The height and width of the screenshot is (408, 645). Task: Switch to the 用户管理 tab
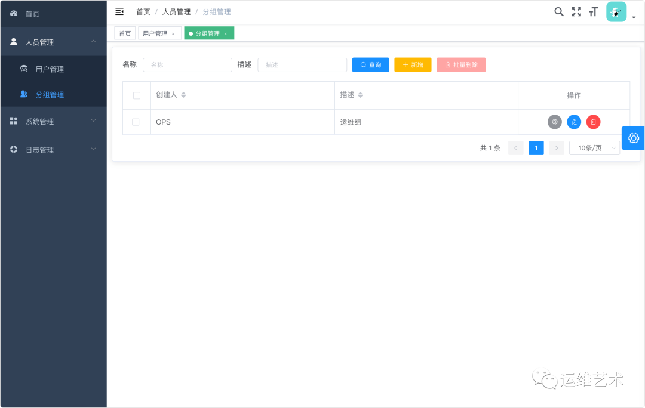pos(156,33)
